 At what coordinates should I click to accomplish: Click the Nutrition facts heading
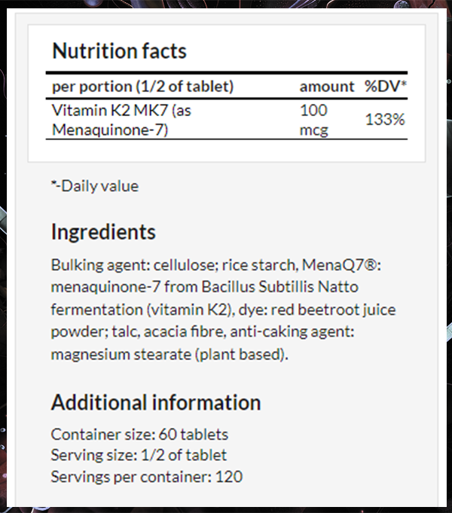(119, 51)
